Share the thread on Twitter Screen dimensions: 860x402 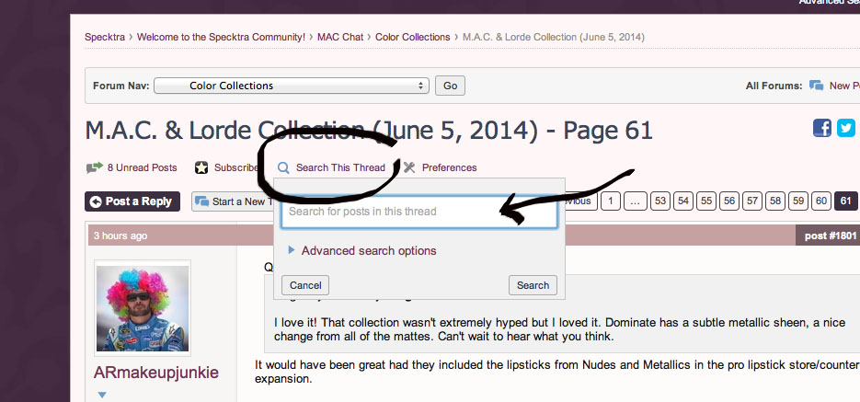tap(845, 128)
